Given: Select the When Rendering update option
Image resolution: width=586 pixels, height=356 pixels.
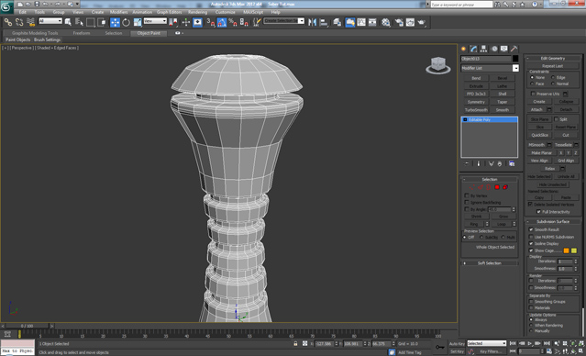Looking at the screenshot, I should tap(531, 326).
